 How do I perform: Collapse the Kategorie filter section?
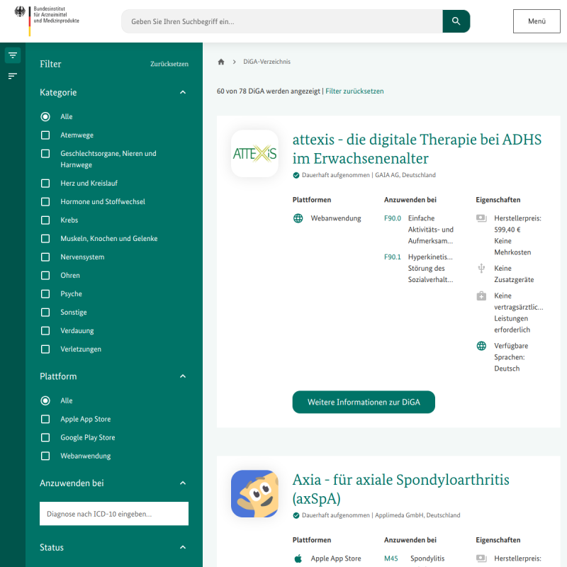183,93
